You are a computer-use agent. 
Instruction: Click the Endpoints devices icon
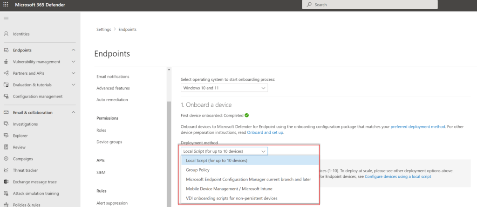(x=6, y=50)
